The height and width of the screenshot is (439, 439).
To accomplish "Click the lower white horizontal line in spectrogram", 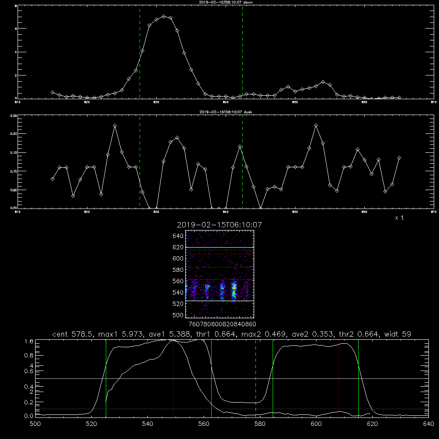I will tap(219, 301).
